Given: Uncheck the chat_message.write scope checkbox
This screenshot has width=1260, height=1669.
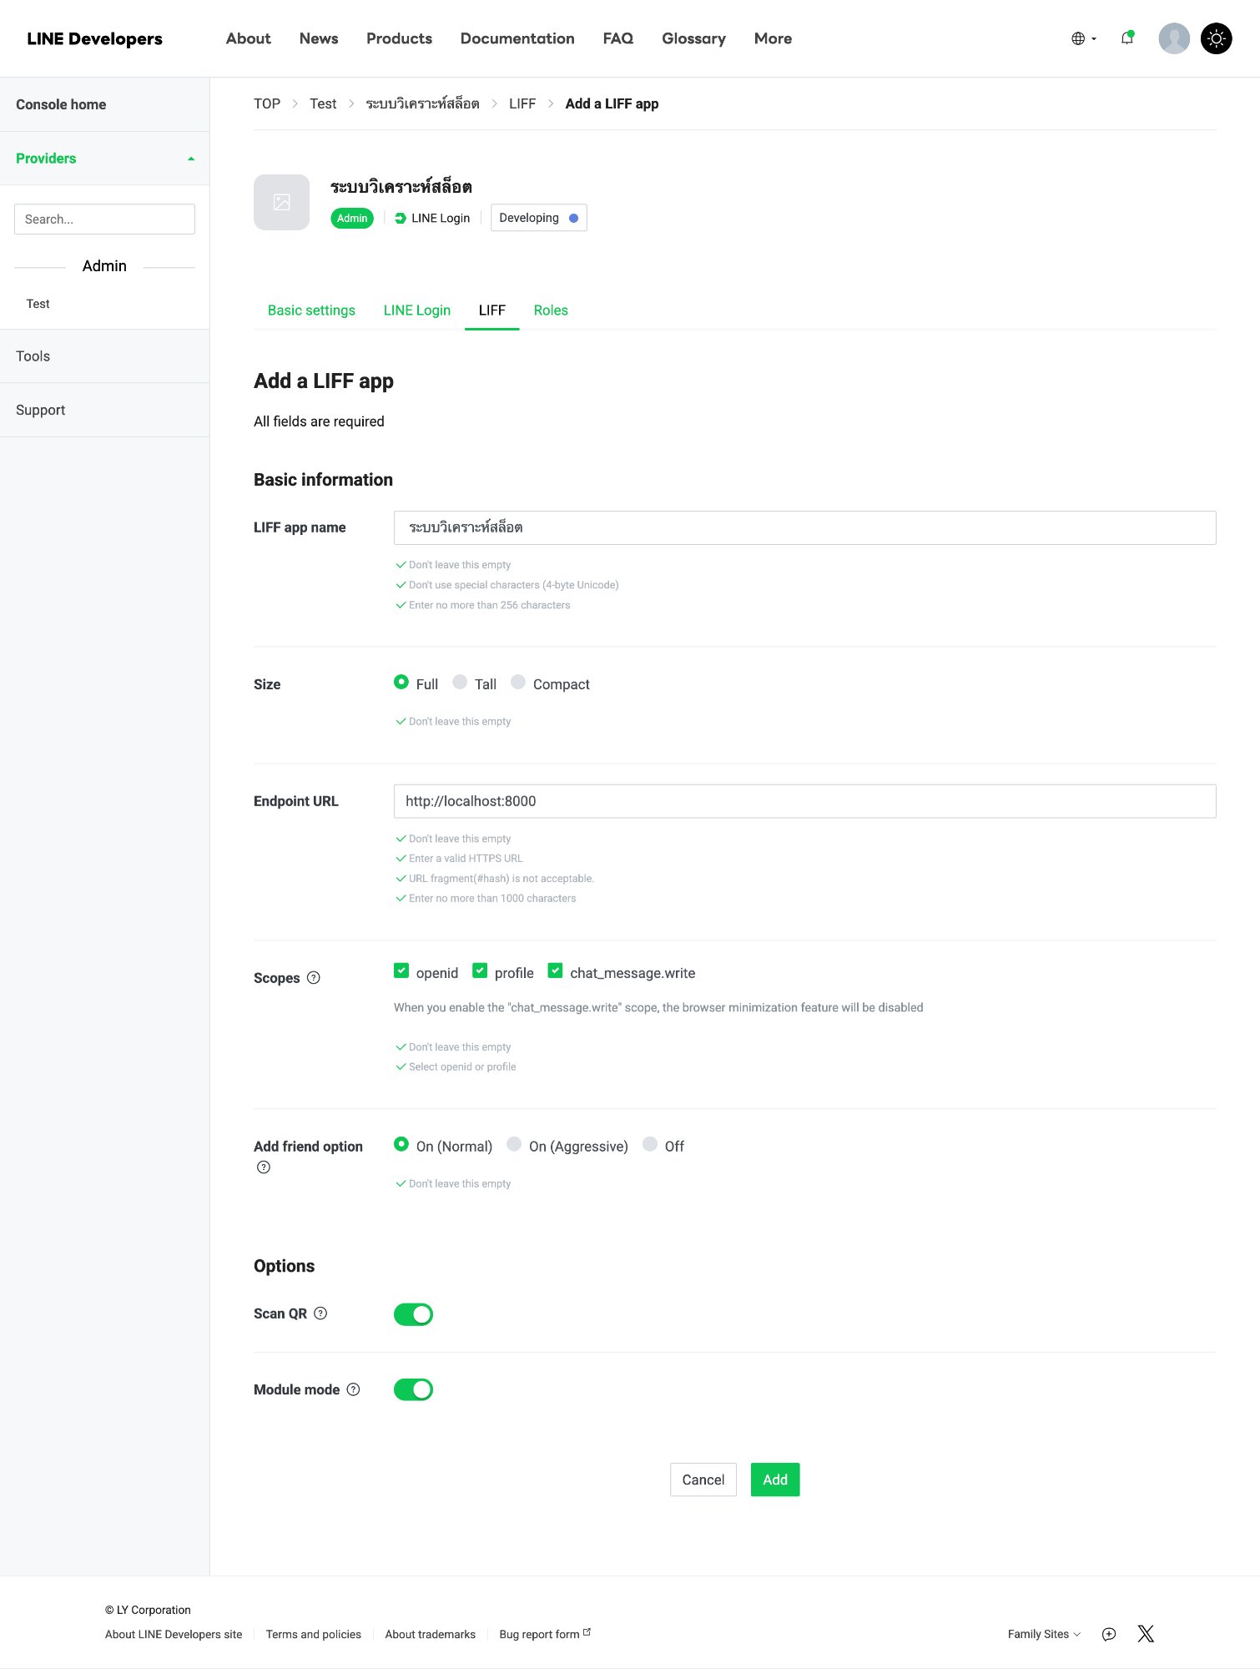Looking at the screenshot, I should (x=555, y=971).
